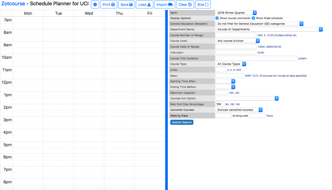Screen dimensions: 332x190
Task: Select the Course Level dropdown
Action: point(238,41)
